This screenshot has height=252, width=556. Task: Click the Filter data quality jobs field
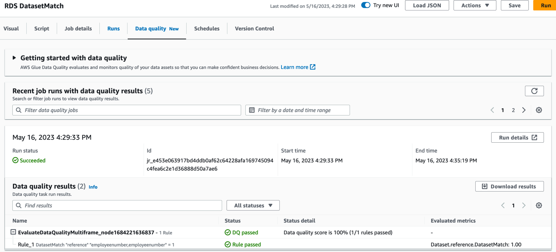[127, 110]
